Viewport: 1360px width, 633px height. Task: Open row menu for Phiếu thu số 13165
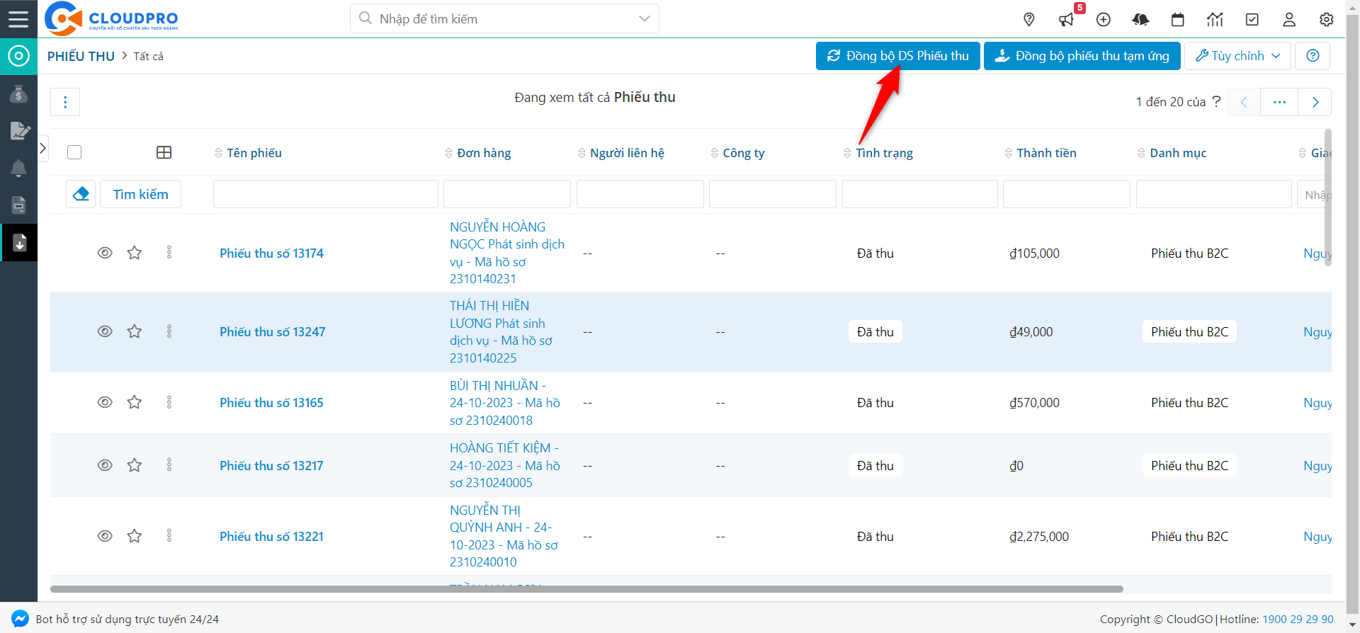[x=169, y=402]
